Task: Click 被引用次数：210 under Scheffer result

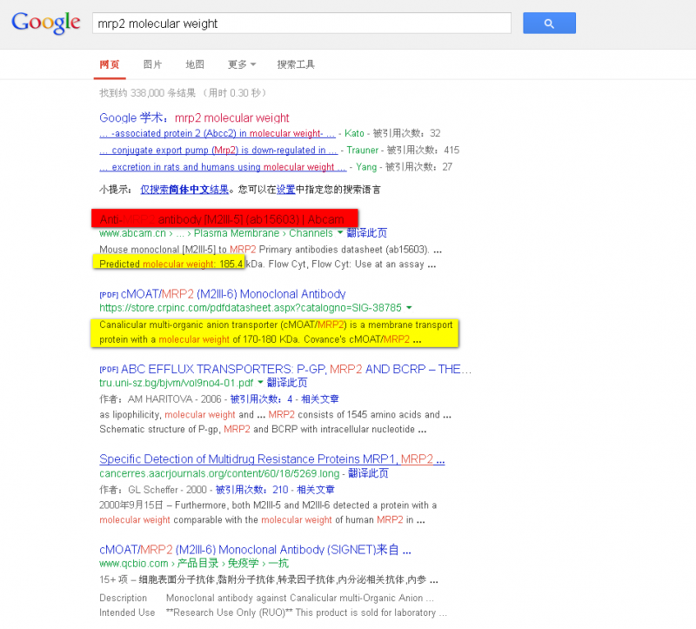Action: [x=251, y=490]
